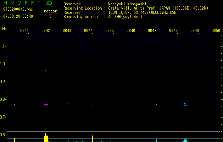Click the 0647 time axis marker
Image resolution: width=223 pixels, height=142 pixels.
152,31
